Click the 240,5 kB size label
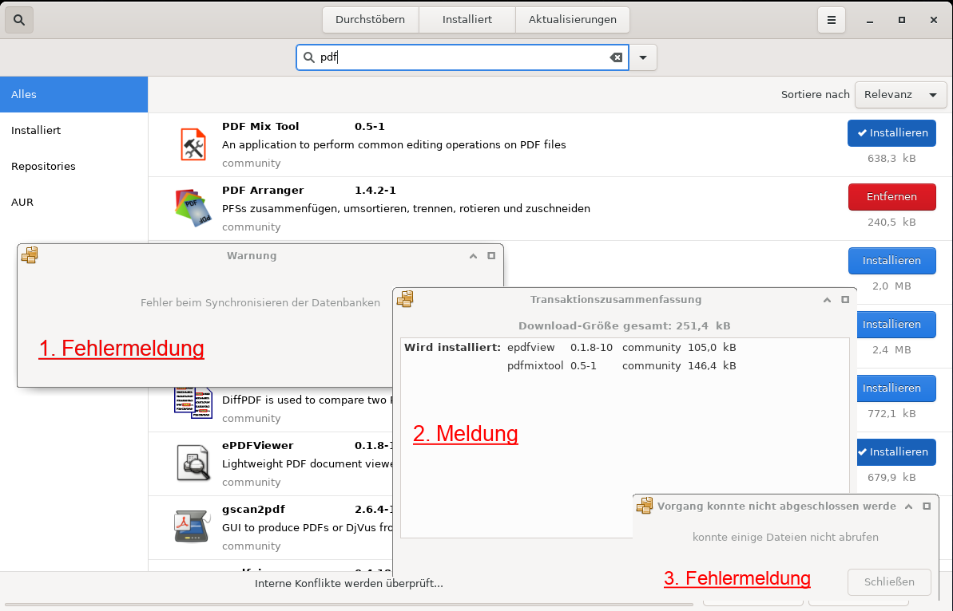 coord(891,222)
